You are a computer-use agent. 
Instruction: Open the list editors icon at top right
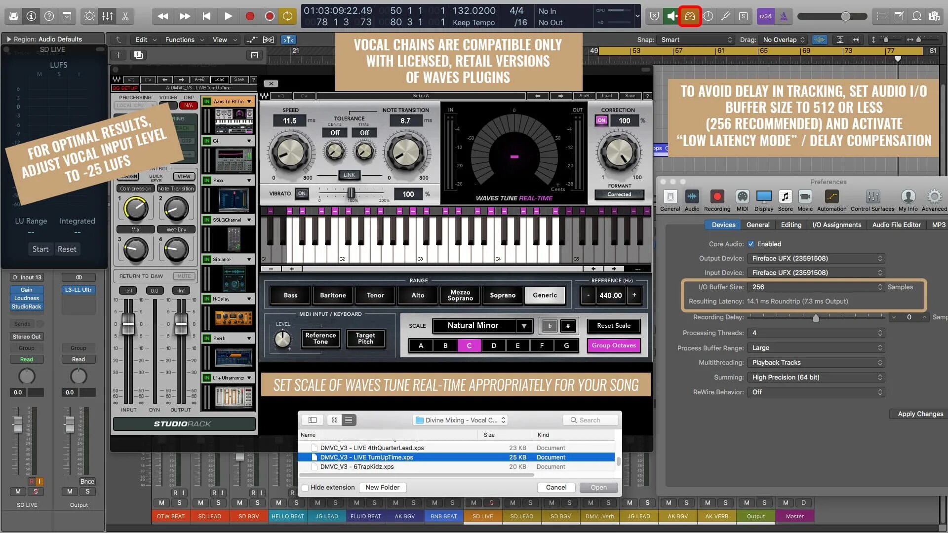(x=881, y=16)
